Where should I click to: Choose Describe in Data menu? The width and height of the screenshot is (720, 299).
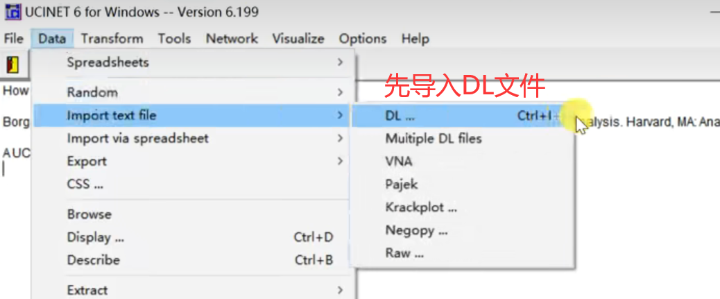193,260
